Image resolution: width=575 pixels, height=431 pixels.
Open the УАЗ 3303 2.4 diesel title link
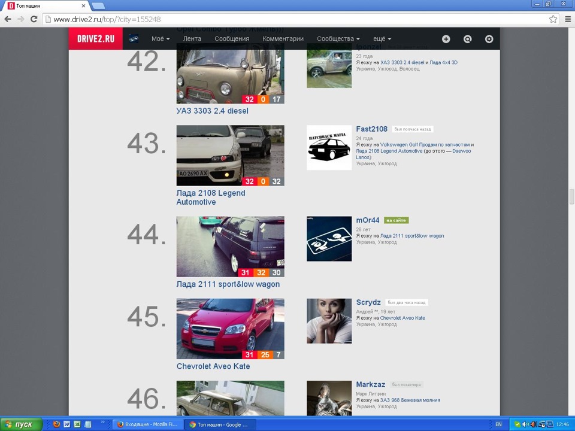tap(212, 111)
